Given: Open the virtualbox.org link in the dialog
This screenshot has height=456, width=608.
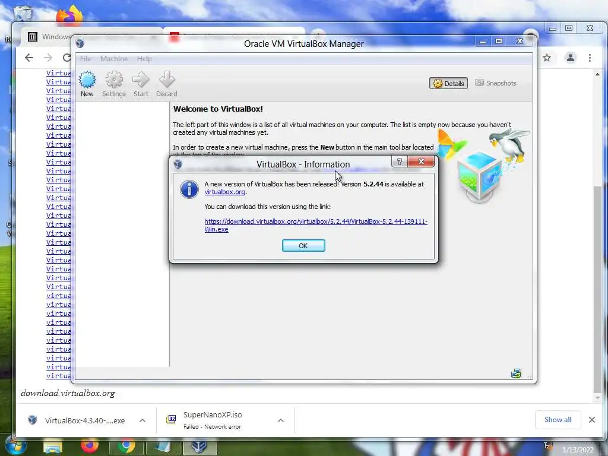Looking at the screenshot, I should point(224,192).
